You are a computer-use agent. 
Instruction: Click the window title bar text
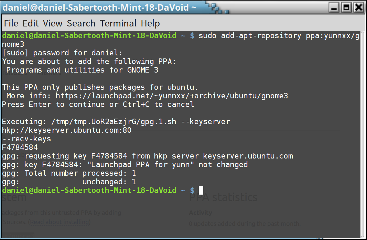(x=99, y=8)
